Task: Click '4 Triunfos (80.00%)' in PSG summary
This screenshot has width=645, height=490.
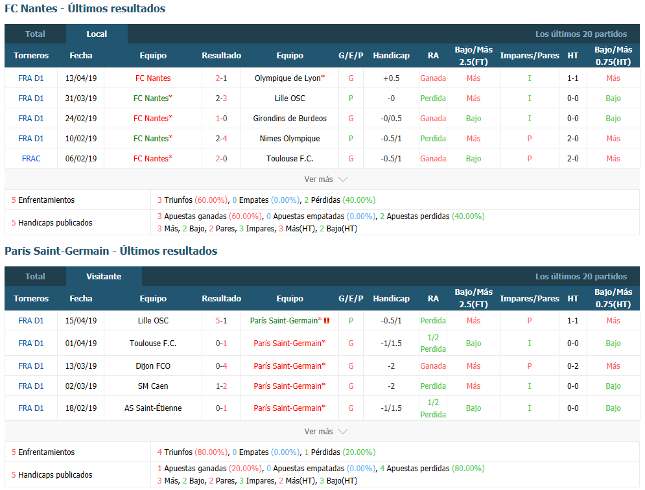Action: pos(193,452)
